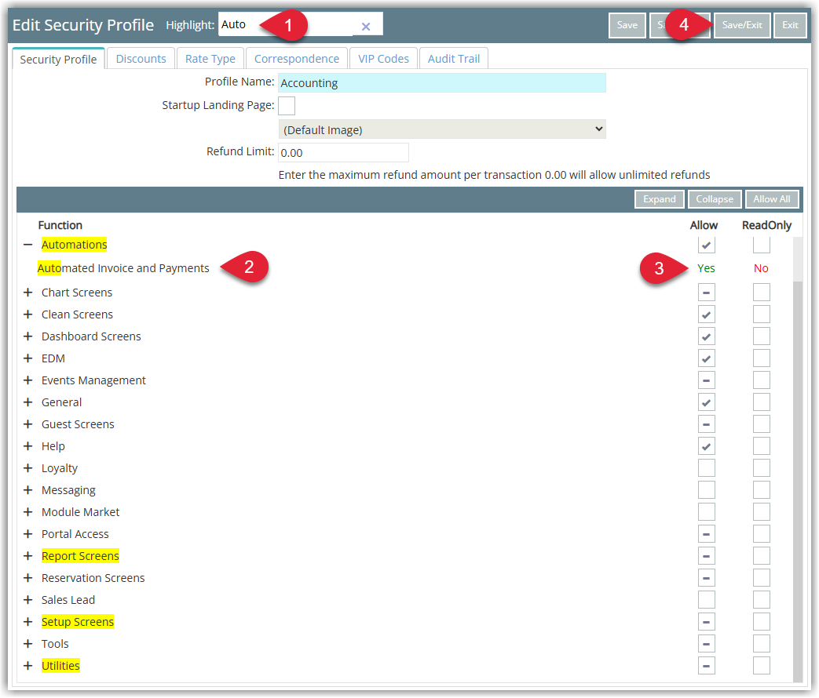Expand the Events Management node
Viewport: 819px width, 698px height.
(28, 380)
